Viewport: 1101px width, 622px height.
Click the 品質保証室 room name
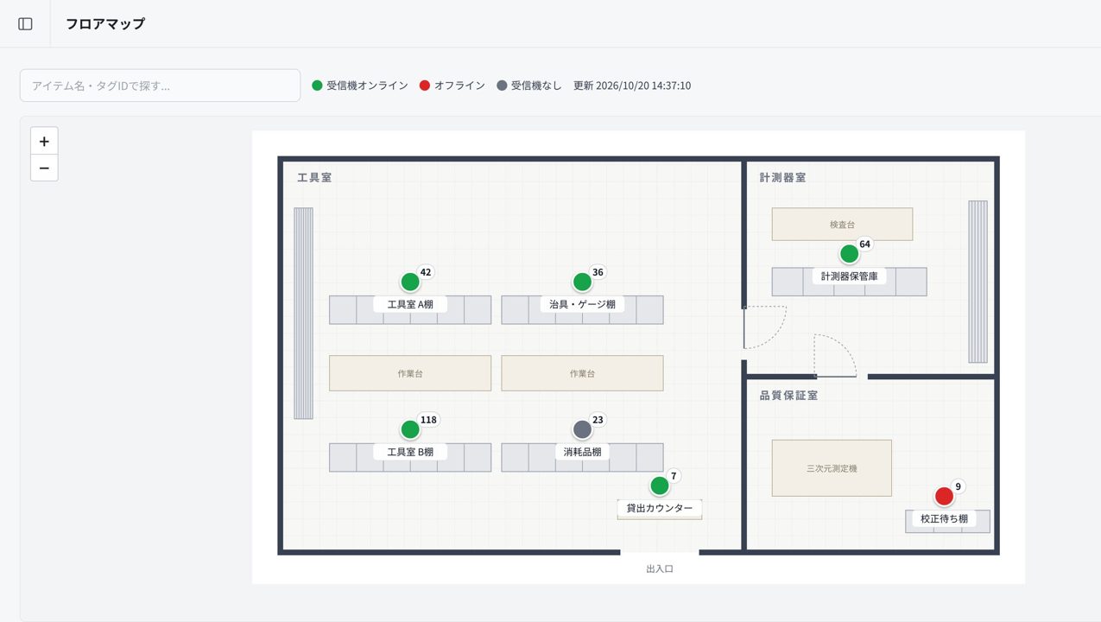tap(788, 395)
